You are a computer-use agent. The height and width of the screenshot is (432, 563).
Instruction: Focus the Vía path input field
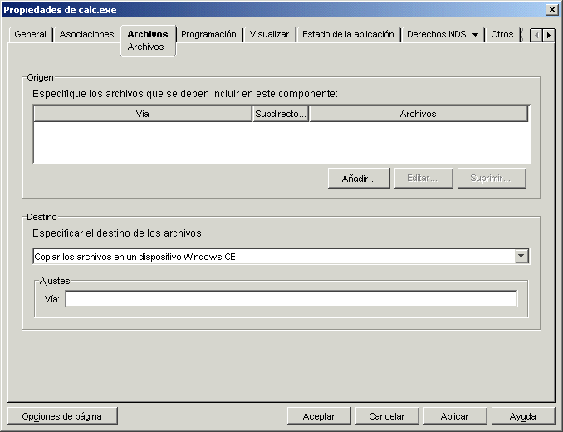[x=291, y=299]
